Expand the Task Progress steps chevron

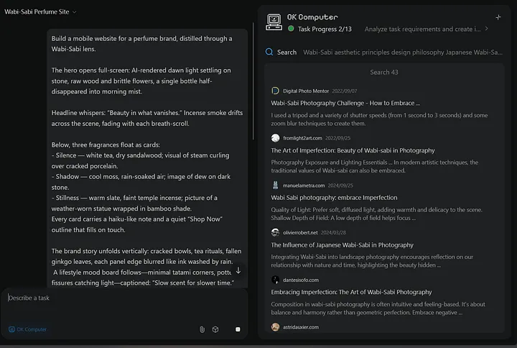486,29
